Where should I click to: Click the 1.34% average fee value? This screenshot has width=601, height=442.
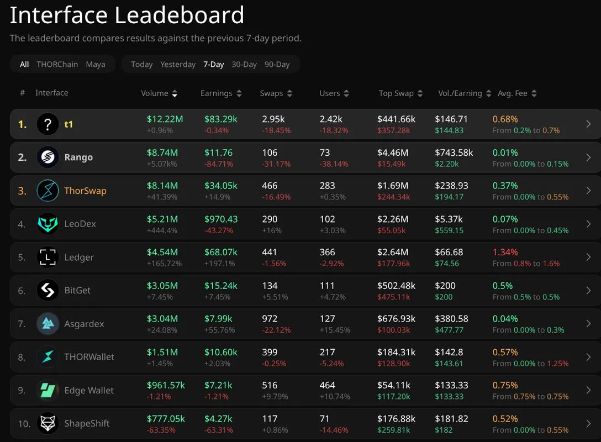click(505, 252)
